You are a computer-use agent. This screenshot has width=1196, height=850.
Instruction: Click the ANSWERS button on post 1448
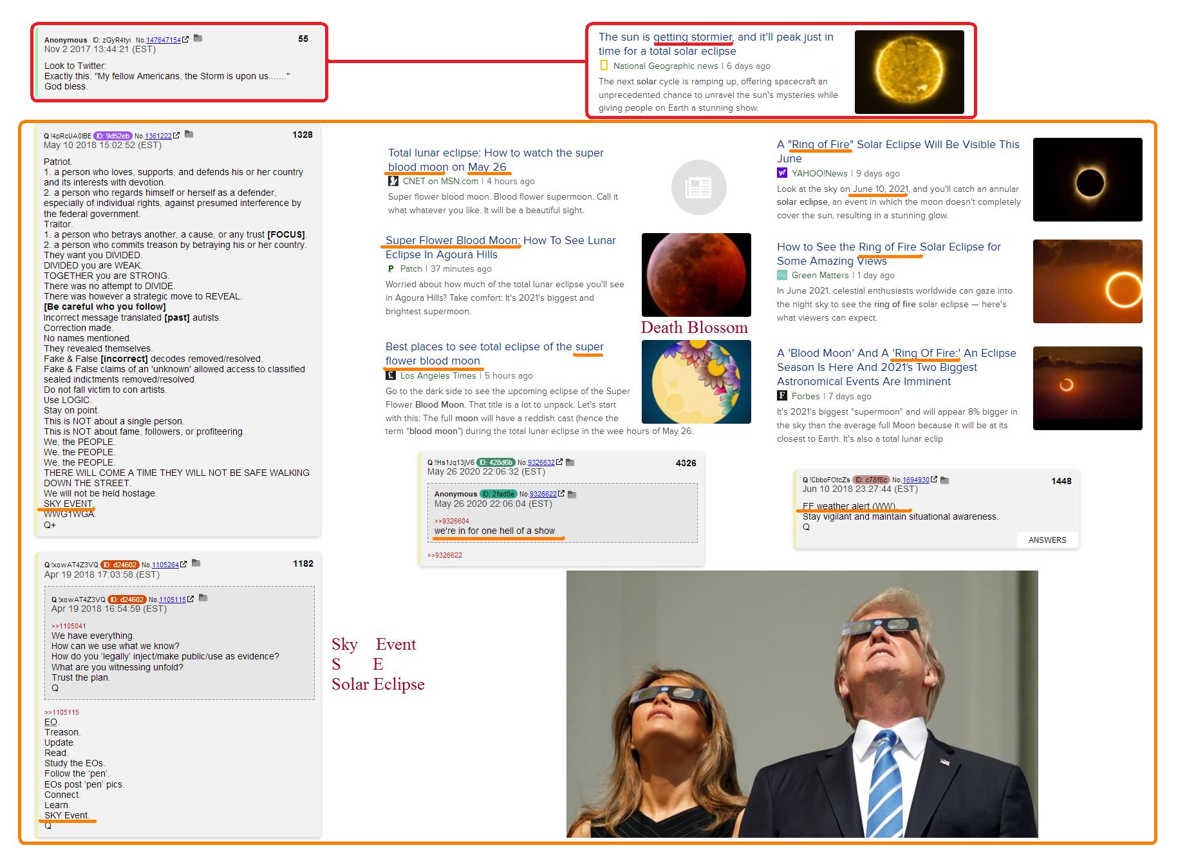(x=1047, y=540)
